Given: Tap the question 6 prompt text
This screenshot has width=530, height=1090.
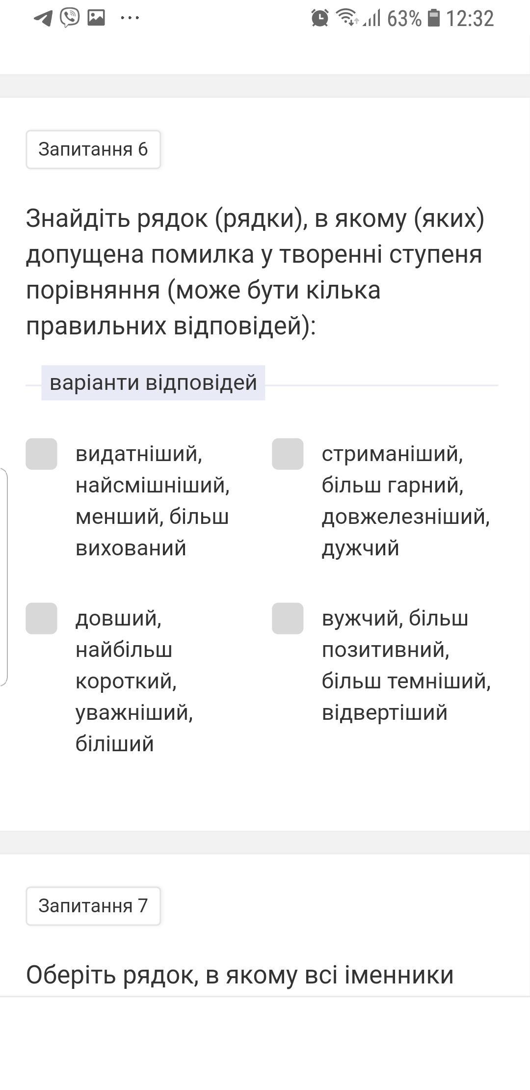Looking at the screenshot, I should click(255, 272).
